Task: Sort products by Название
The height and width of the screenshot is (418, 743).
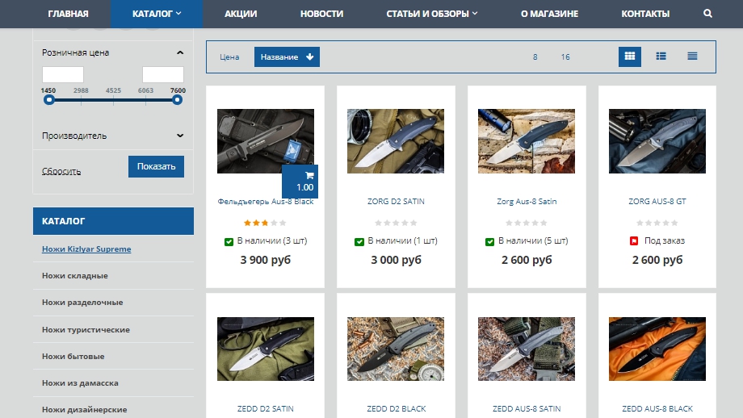Action: click(x=287, y=56)
